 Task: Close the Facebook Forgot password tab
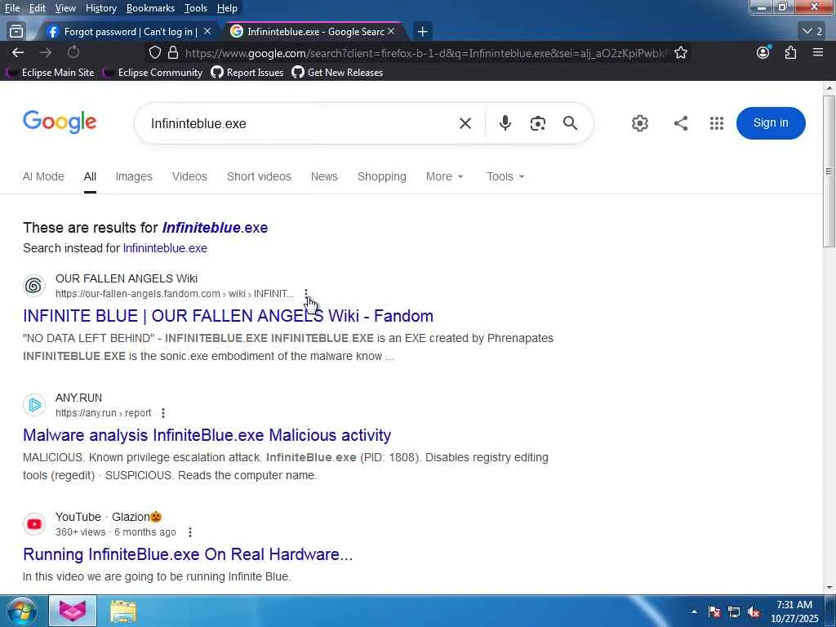click(207, 32)
